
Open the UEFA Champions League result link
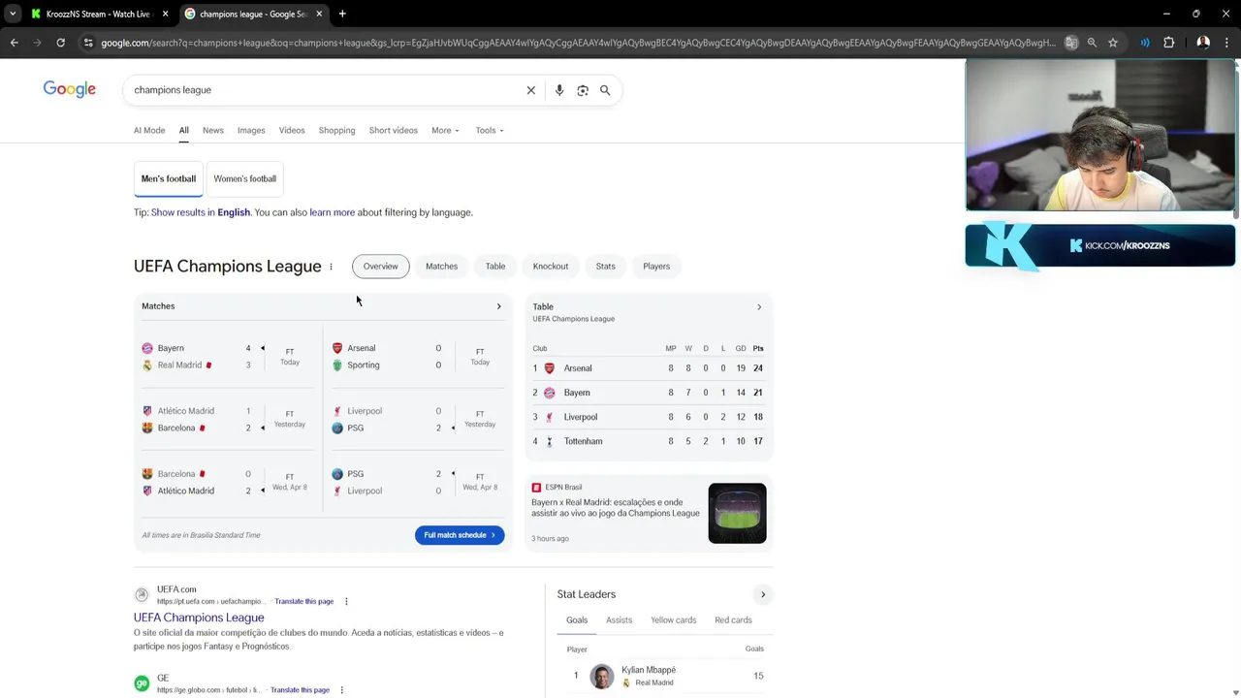point(199,618)
